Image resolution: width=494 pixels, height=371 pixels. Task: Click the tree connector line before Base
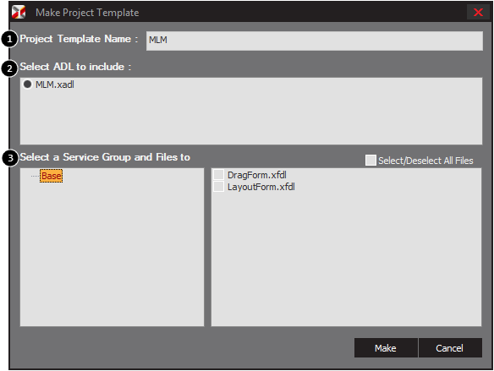click(x=35, y=176)
